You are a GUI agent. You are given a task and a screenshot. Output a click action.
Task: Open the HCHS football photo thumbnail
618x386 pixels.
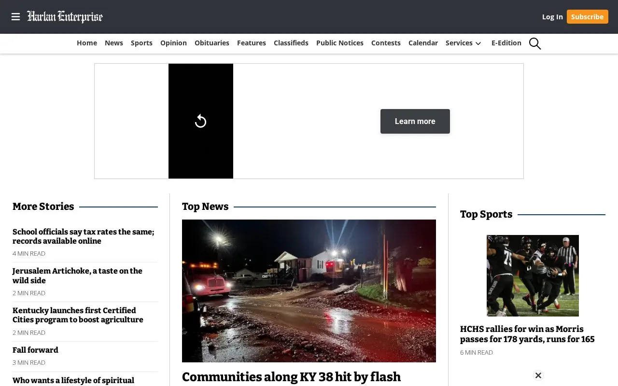click(x=533, y=276)
